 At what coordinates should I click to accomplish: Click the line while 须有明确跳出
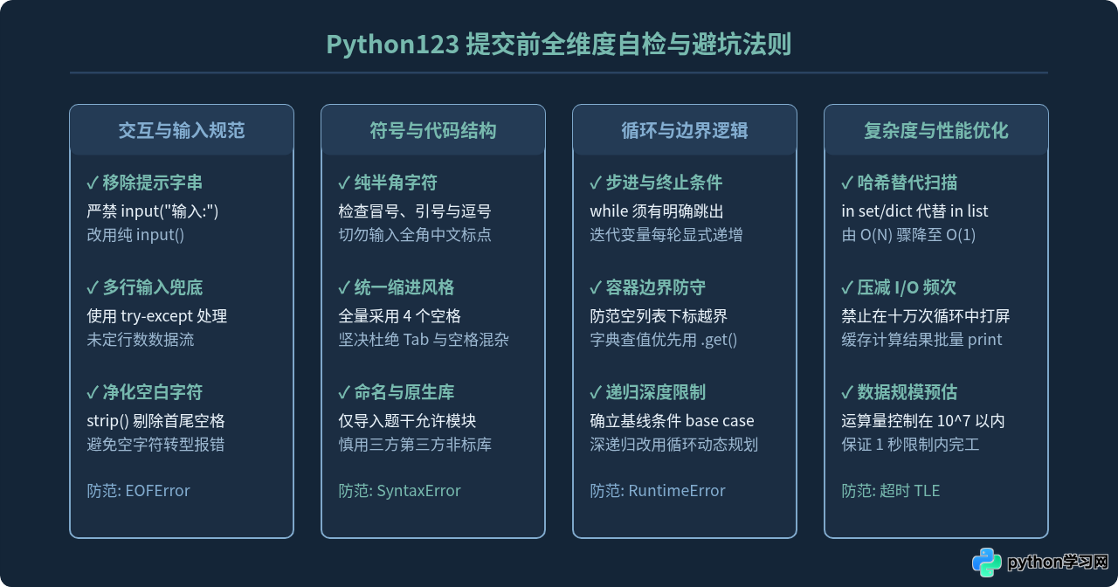pyautogui.click(x=657, y=211)
